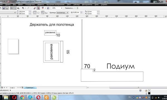Select the 'Подиум' text on canvas
Screen dimensions: 167x100
121,66
